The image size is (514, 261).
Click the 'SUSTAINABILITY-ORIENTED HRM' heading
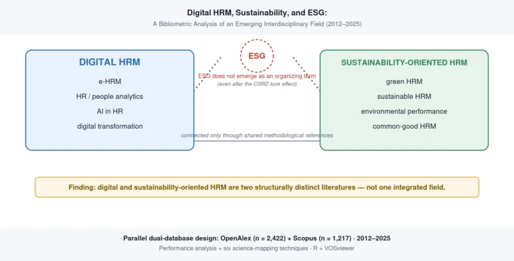(x=404, y=63)
